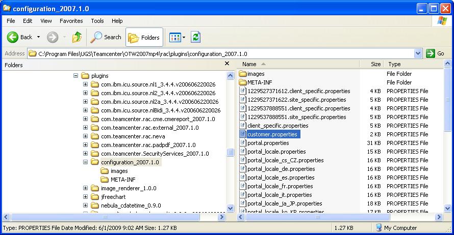Click the green refresh/sync toolbar icon
The width and height of the screenshot is (454, 235).
click(x=196, y=37)
